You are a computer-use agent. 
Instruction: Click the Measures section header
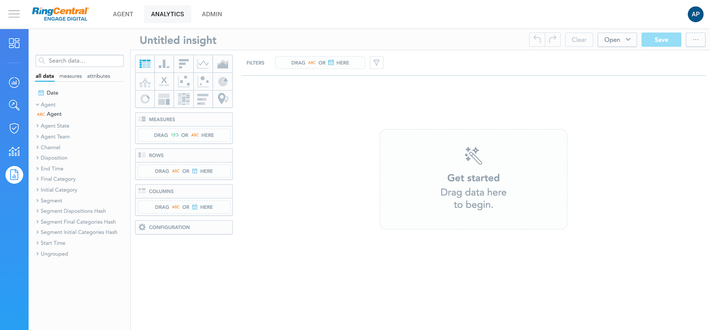click(184, 119)
